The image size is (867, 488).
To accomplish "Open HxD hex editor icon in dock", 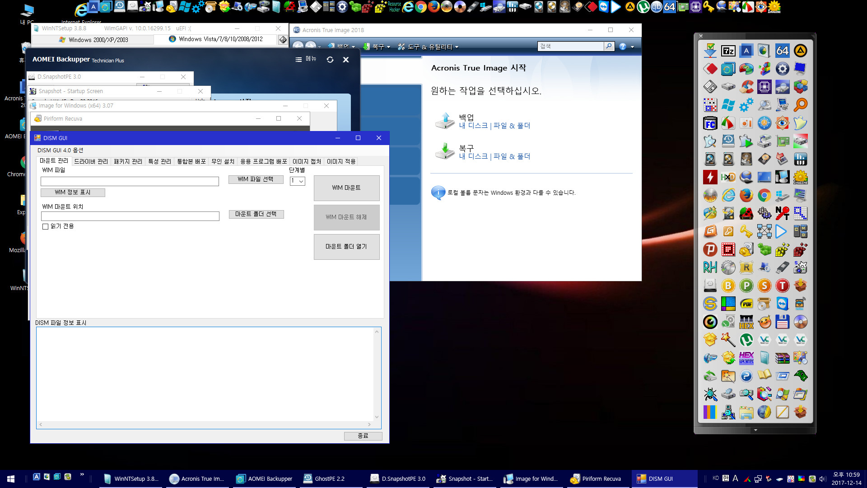I will coord(728,177).
